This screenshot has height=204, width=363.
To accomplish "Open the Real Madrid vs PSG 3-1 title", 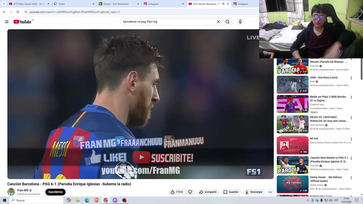I will coord(329,160).
